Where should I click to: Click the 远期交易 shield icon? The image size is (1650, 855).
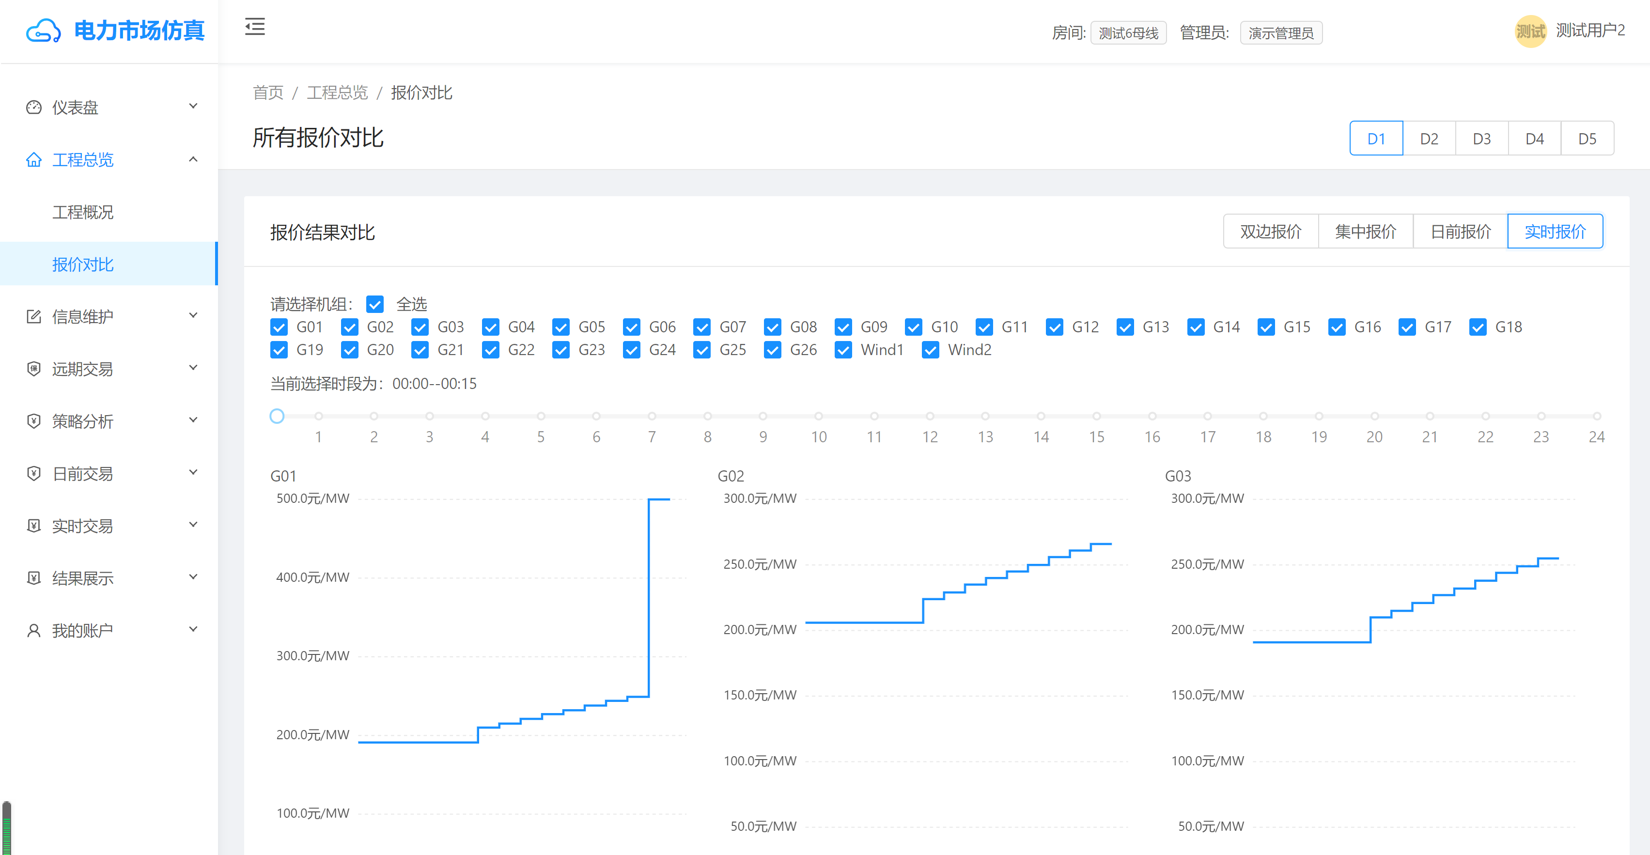pyautogui.click(x=34, y=369)
